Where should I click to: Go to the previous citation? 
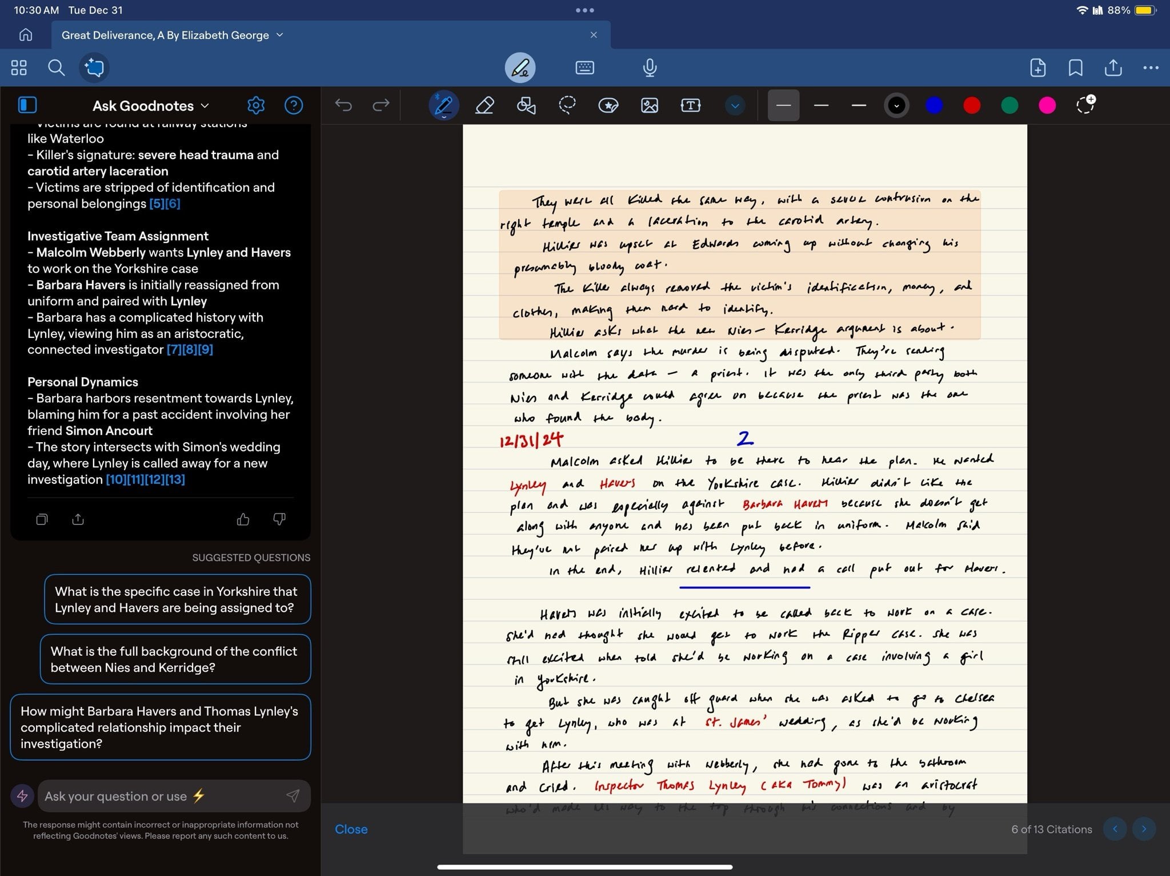coord(1115,829)
